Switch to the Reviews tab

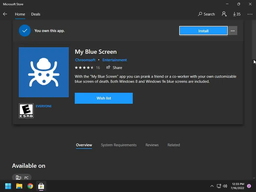(x=152, y=145)
